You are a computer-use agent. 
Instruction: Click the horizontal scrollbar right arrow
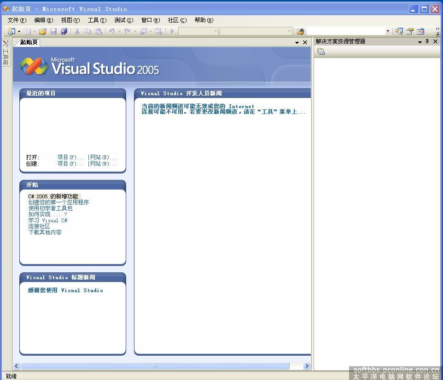pyautogui.click(x=307, y=366)
